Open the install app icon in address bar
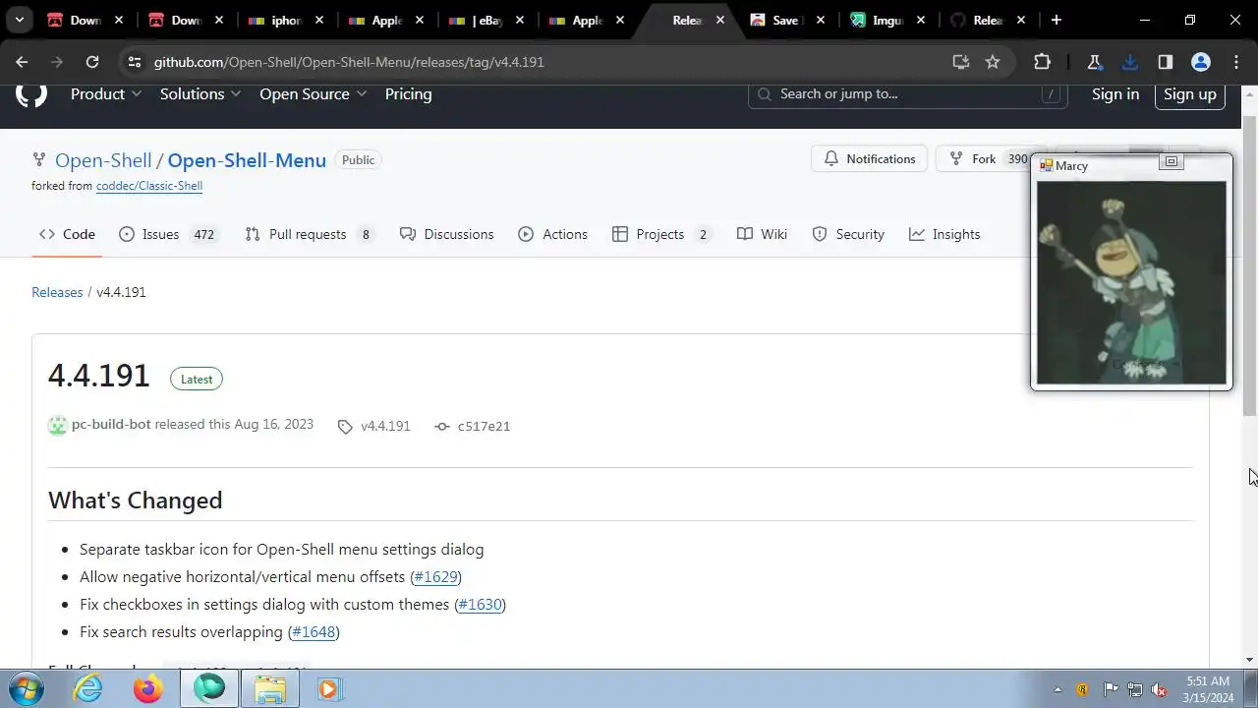 [961, 62]
